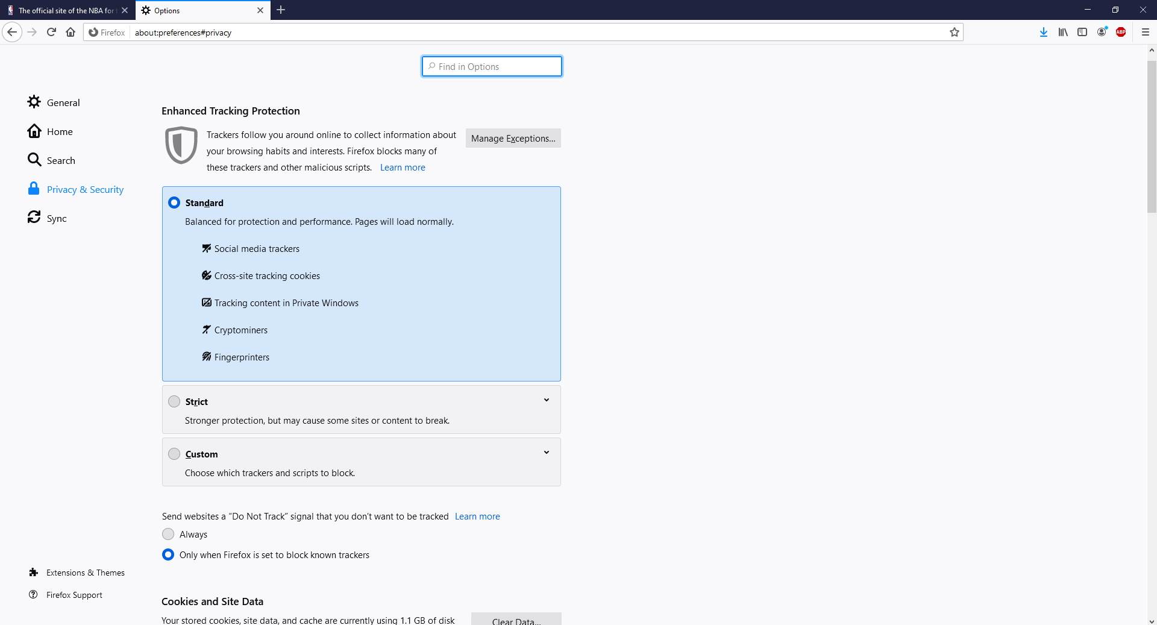Enable Always for the Do Not Track signal
Image resolution: width=1157 pixels, height=625 pixels.
(x=168, y=534)
